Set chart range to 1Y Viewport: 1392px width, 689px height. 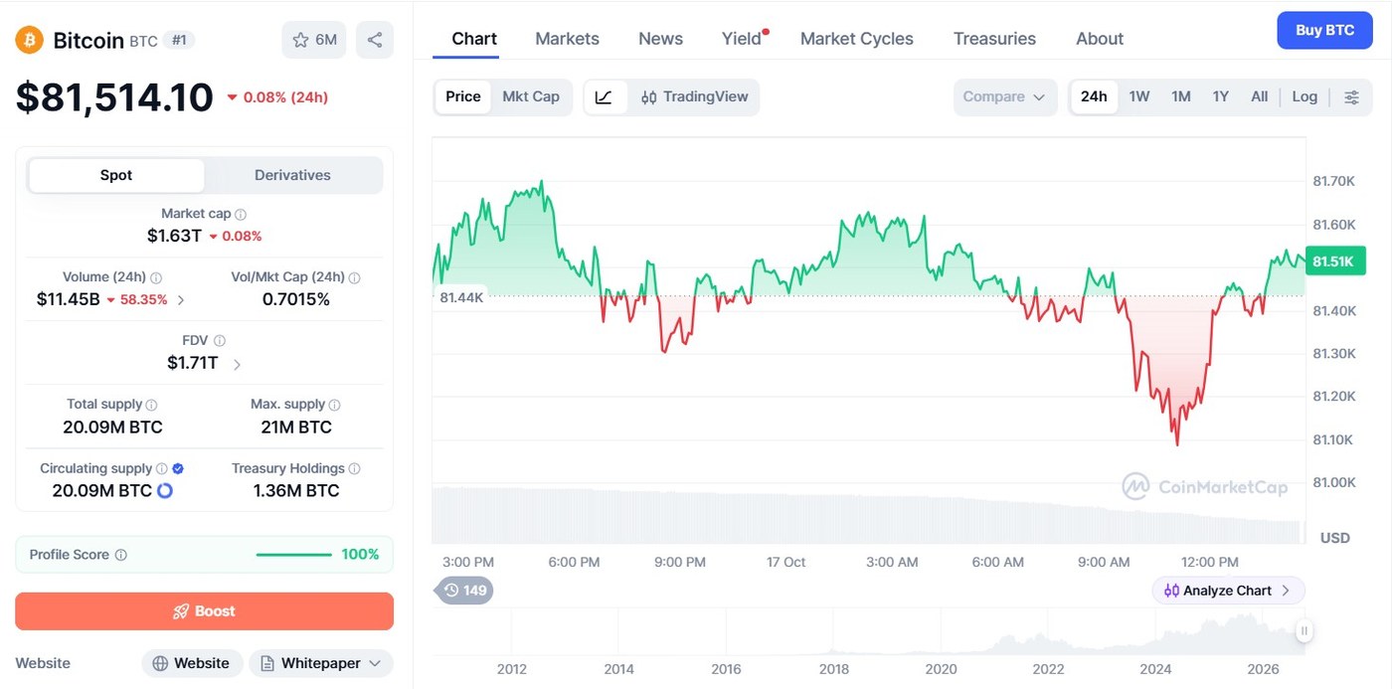click(x=1221, y=97)
